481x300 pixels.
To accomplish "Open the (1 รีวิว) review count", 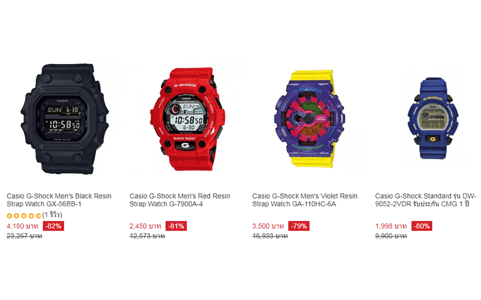I will pyautogui.click(x=52, y=215).
